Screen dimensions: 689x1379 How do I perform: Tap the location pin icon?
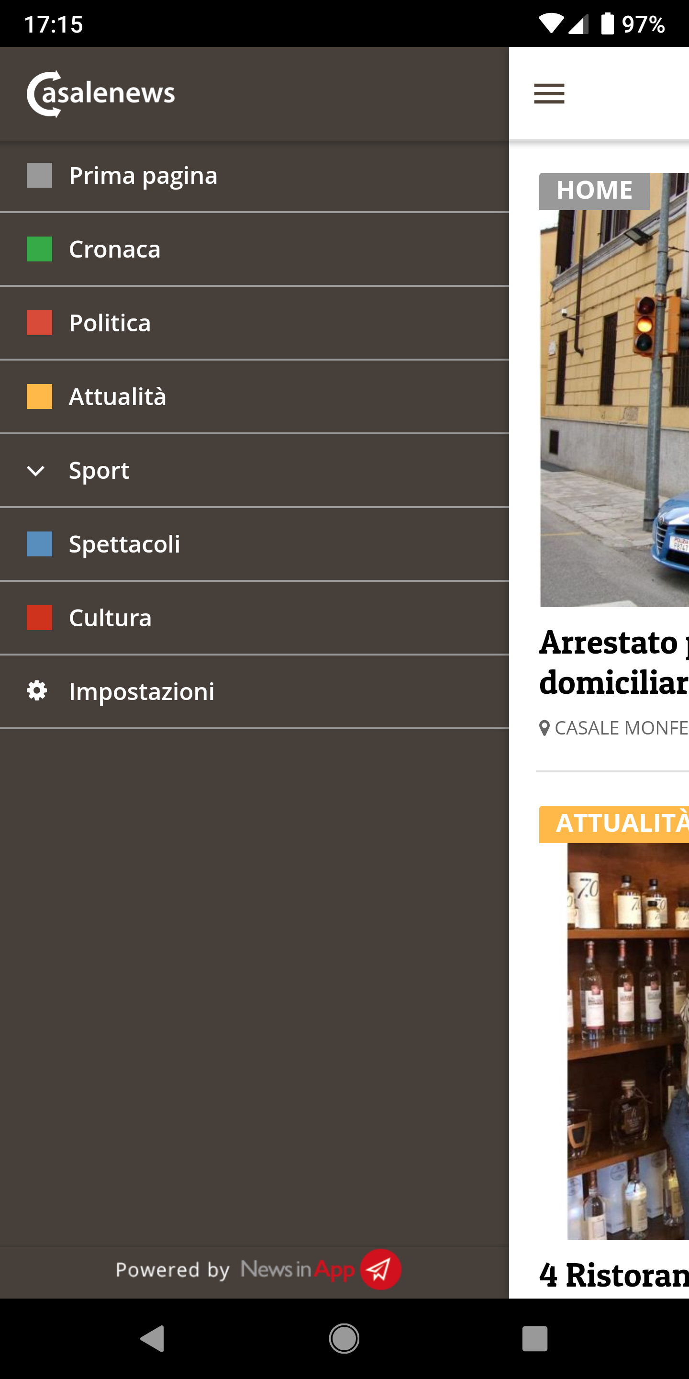545,729
